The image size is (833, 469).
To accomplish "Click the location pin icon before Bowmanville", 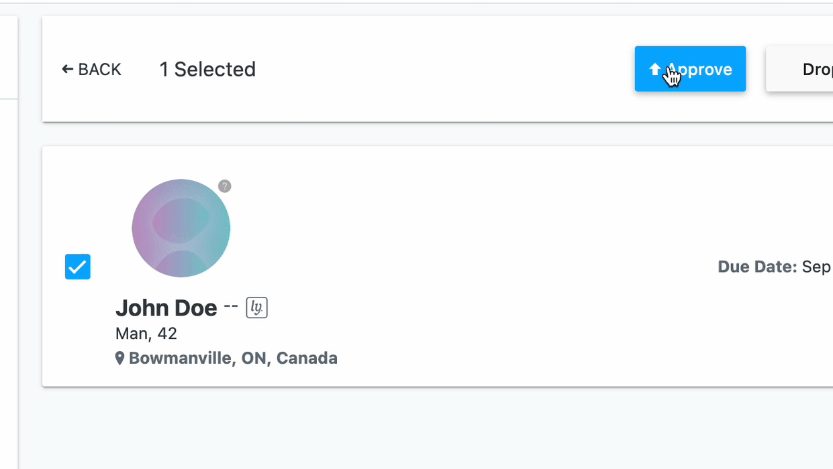I will click(120, 357).
